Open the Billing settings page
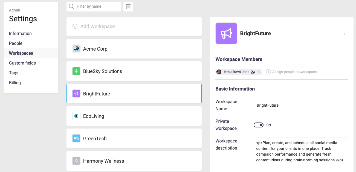The image size is (356, 172). tap(15, 83)
